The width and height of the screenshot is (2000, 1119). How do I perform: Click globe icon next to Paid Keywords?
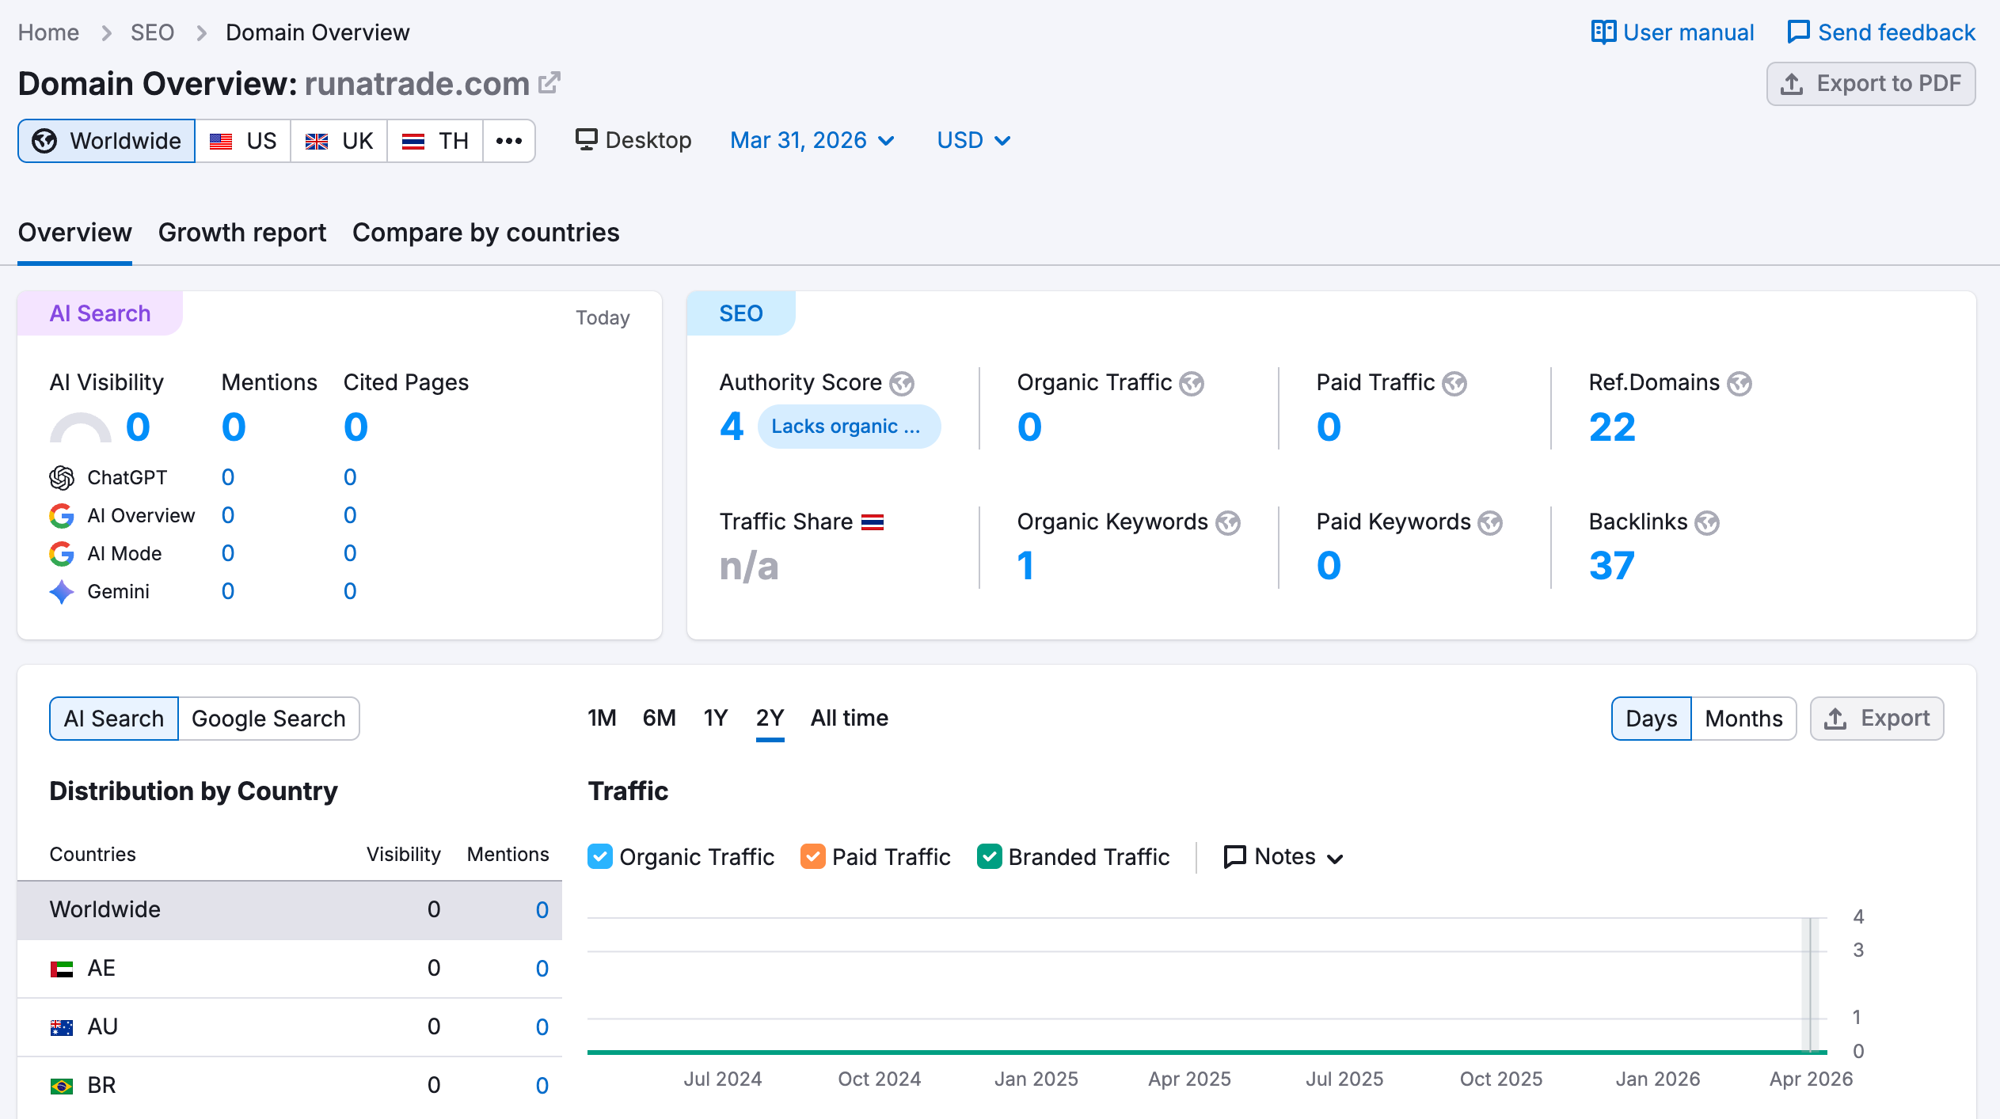1490,523
